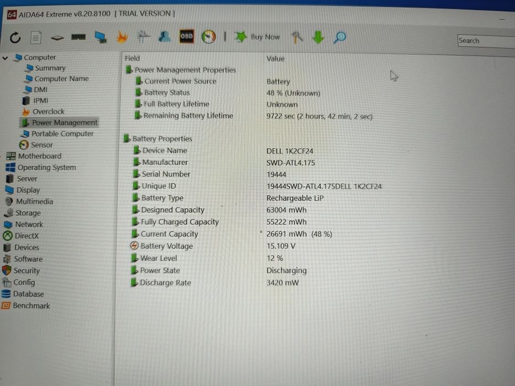The height and width of the screenshot is (386, 515).
Task: Open the Devices category
Action: point(21,247)
